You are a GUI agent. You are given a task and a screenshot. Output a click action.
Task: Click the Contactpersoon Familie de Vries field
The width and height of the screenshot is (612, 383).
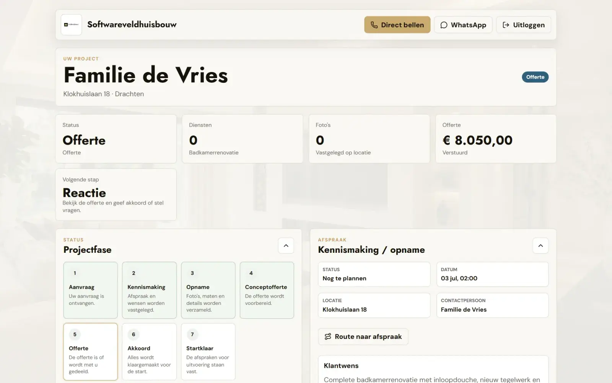492,305
